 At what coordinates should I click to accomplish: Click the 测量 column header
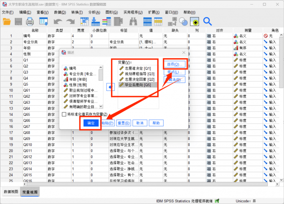(x=248, y=30)
